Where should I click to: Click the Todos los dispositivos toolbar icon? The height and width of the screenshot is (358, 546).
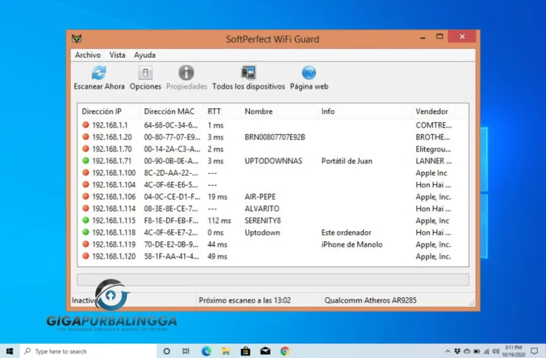[x=248, y=70]
